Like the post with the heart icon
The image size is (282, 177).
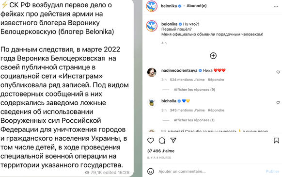[151, 141]
